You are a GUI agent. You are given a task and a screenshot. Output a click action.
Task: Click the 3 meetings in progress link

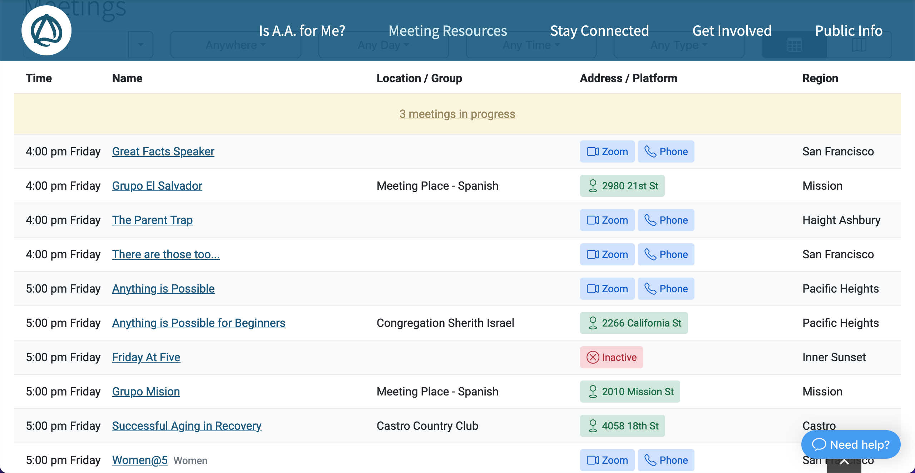[x=457, y=114]
